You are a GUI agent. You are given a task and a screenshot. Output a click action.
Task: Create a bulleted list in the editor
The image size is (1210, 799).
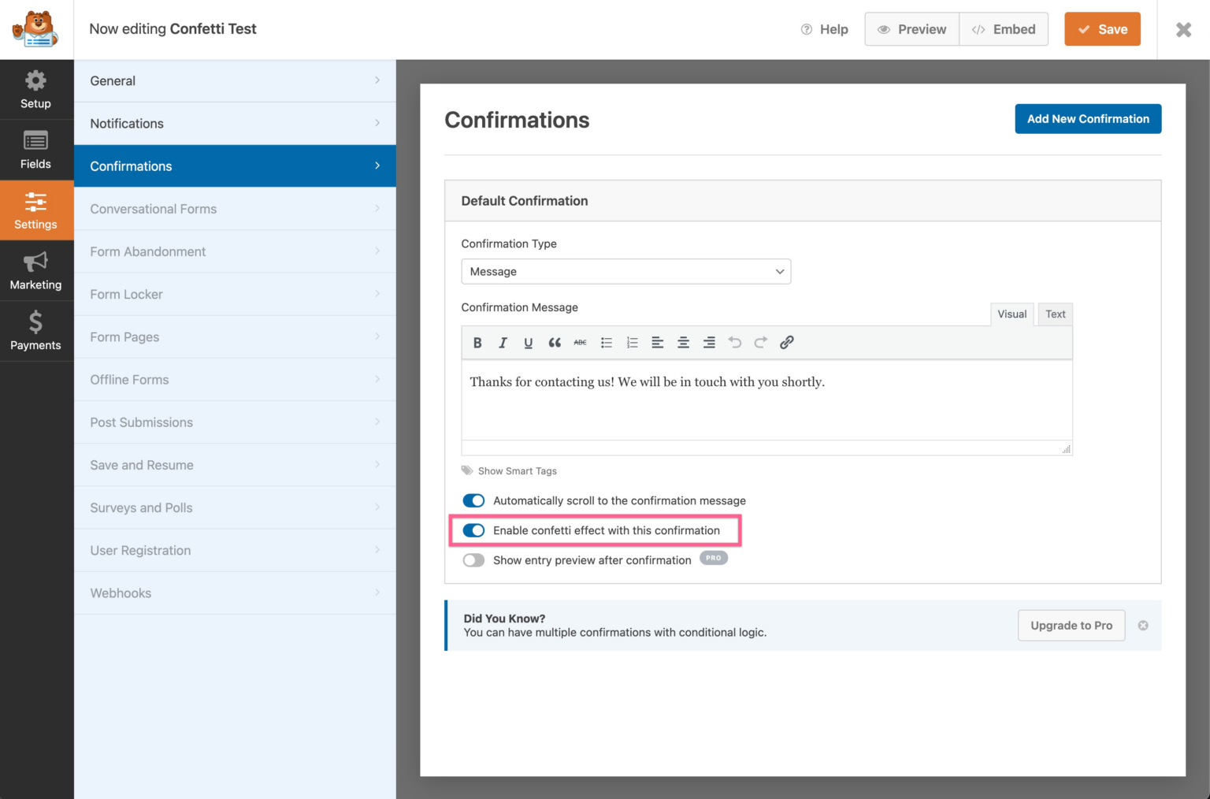click(x=606, y=342)
